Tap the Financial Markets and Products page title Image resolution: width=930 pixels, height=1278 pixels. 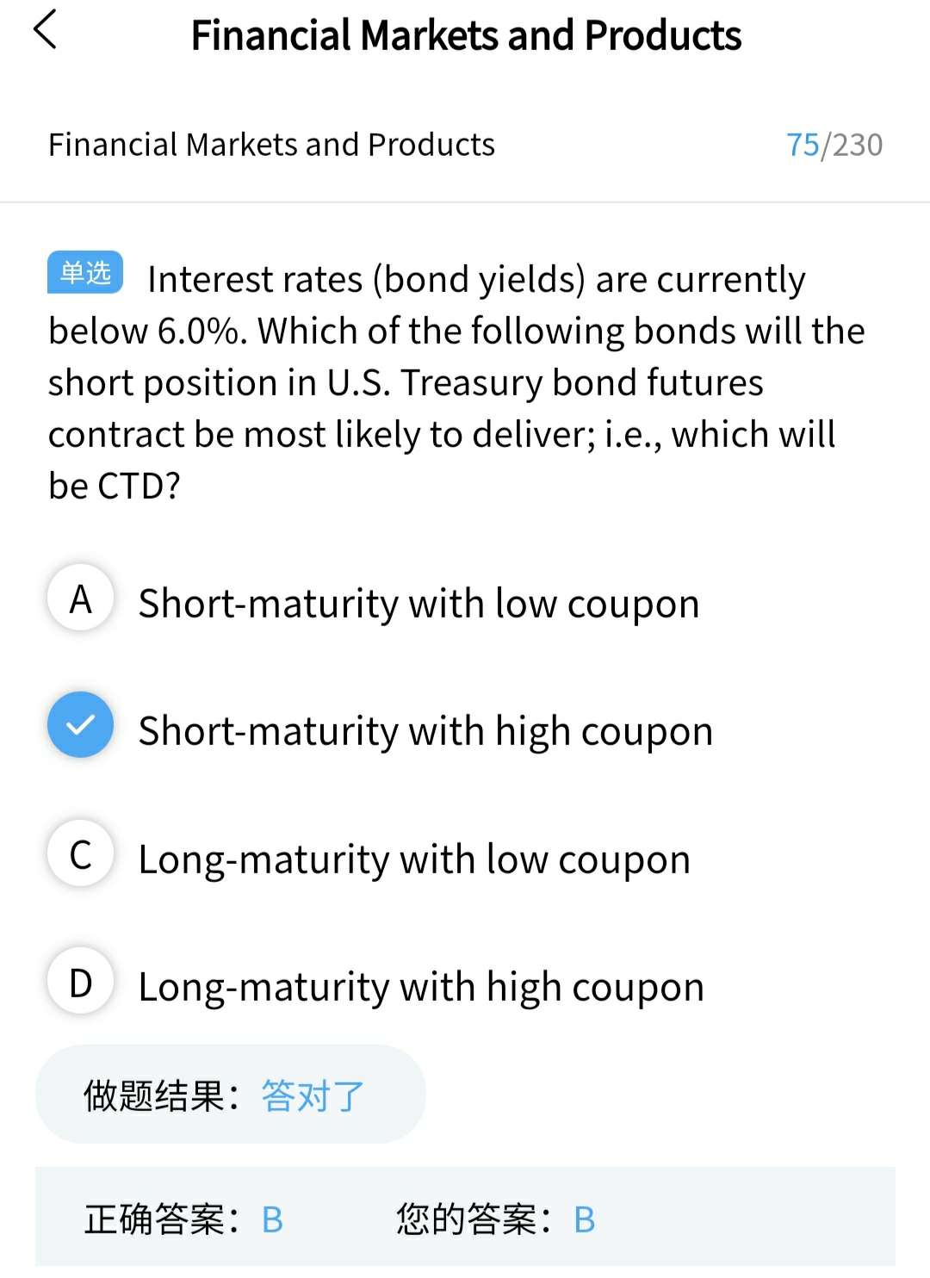click(466, 35)
